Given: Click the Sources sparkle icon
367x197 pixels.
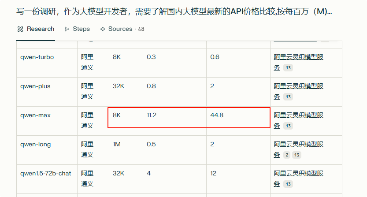Looking at the screenshot, I should point(103,29).
